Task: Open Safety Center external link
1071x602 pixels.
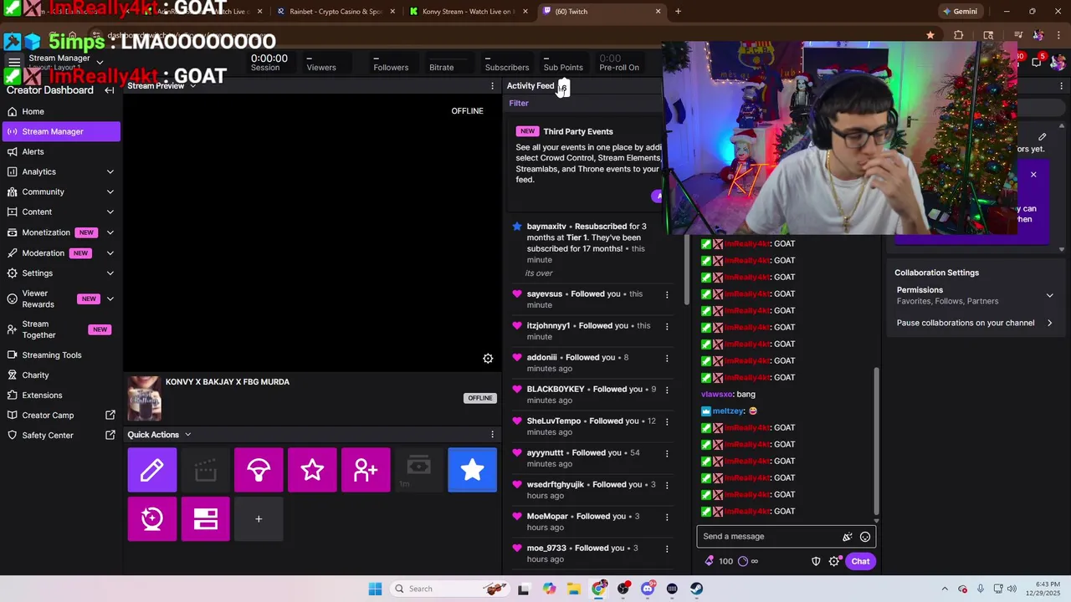Action: [61, 435]
